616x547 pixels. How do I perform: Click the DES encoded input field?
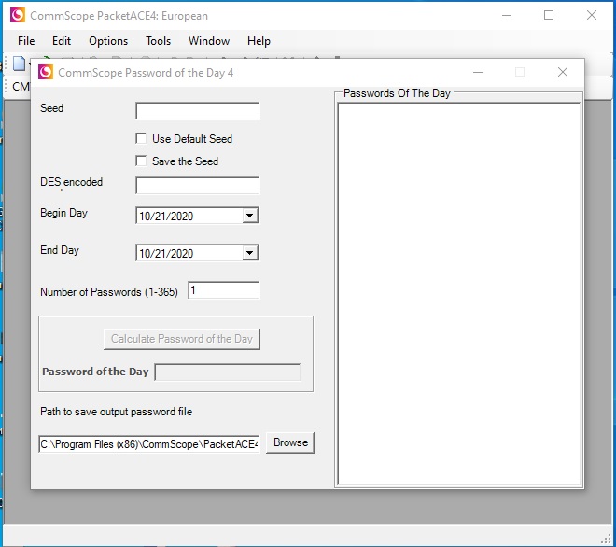point(197,185)
